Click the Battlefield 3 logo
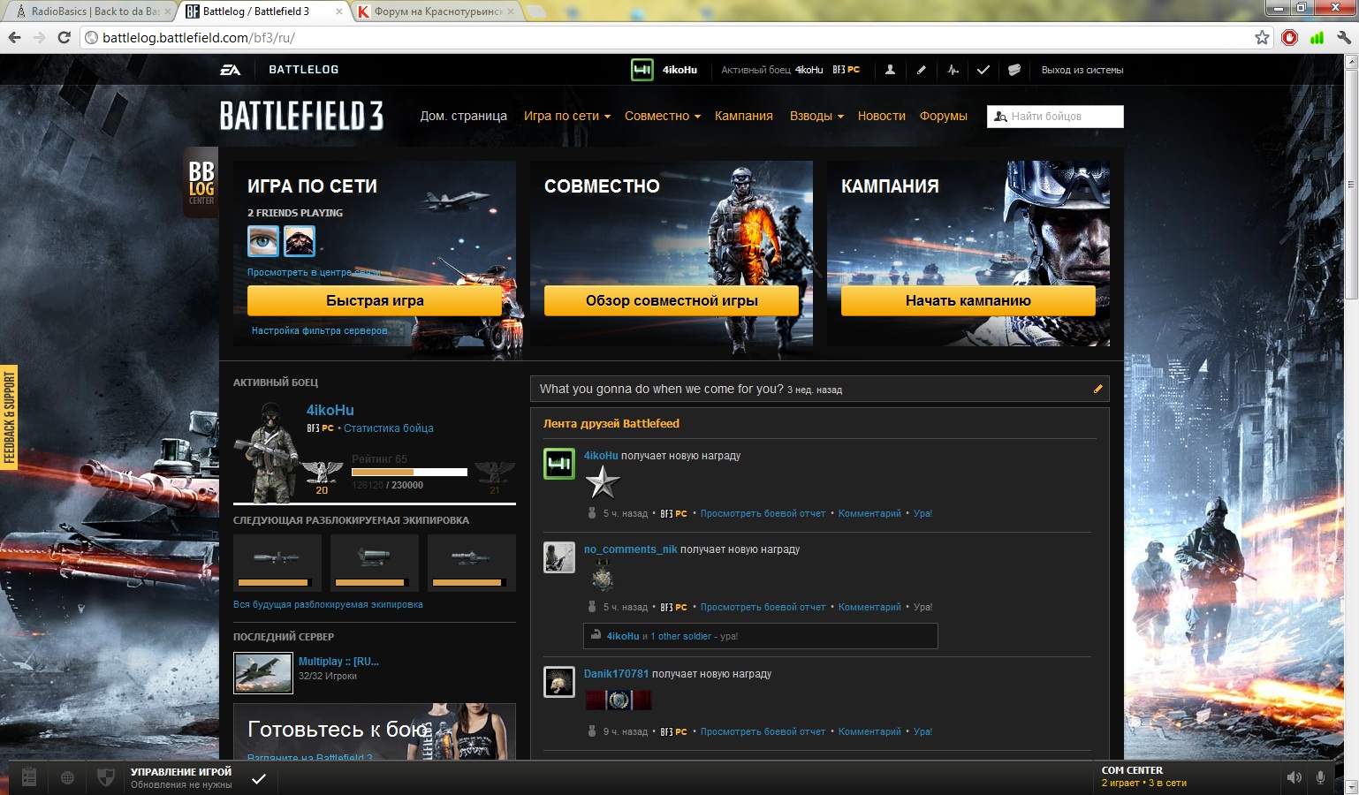The width and height of the screenshot is (1359, 795). tap(301, 116)
